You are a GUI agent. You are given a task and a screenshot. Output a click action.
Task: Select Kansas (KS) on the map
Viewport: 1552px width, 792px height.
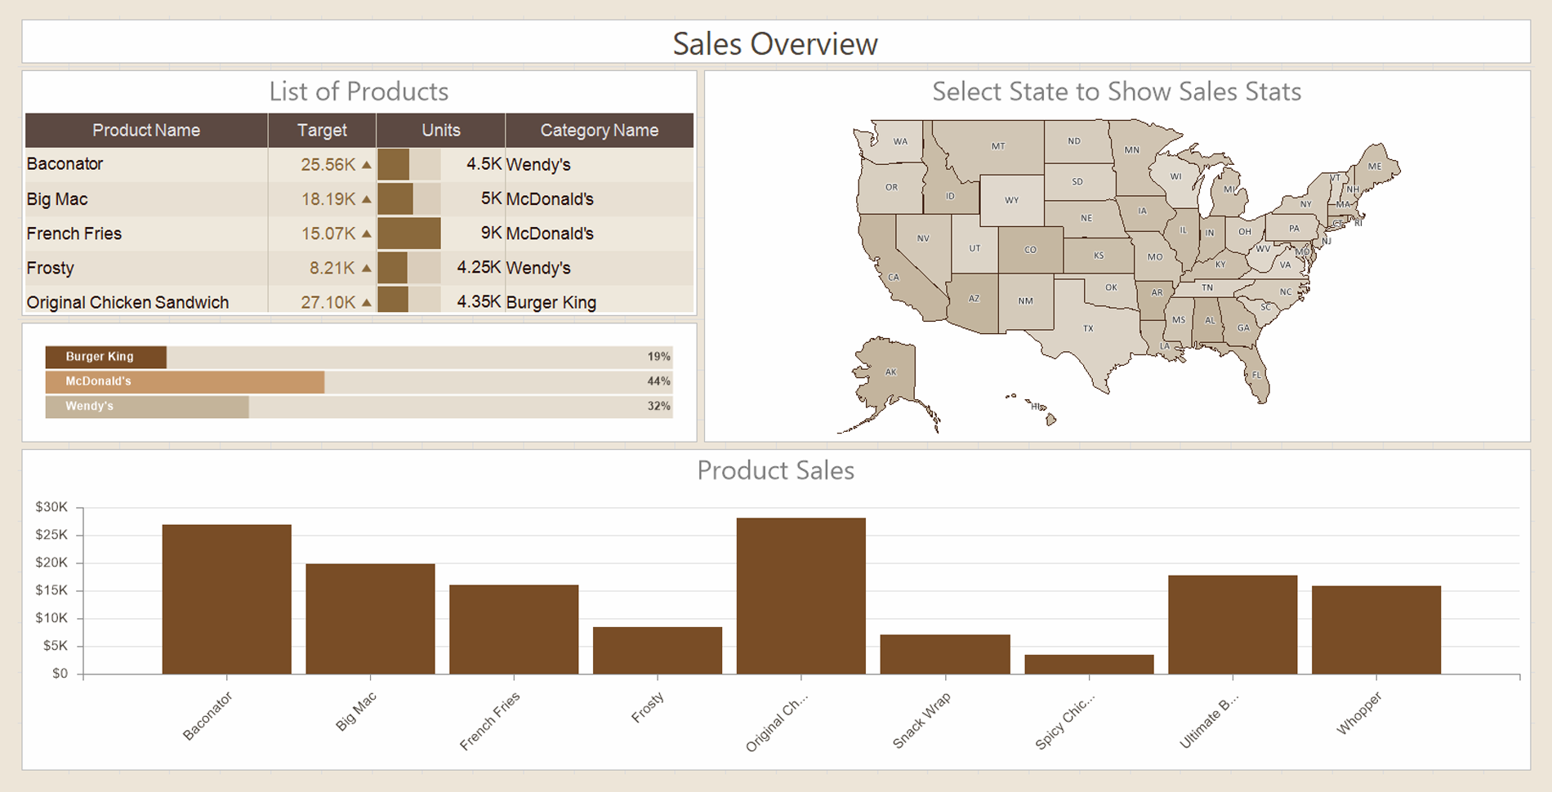coord(1099,256)
